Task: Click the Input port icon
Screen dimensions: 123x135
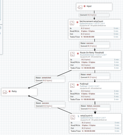Action: tap(80, 7)
